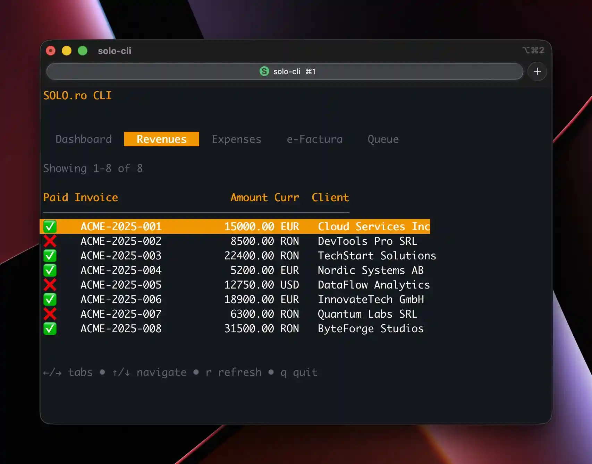Click the Amount column header
The width and height of the screenshot is (592, 464).
pyautogui.click(x=249, y=197)
